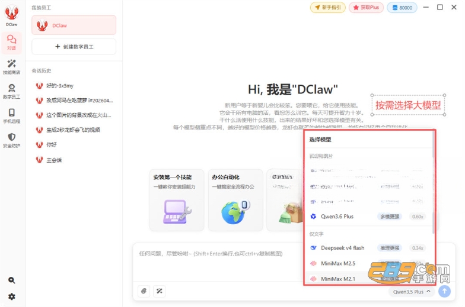Click the 推理更强 tag on Deepseek v4 flash

pyautogui.click(x=390, y=248)
